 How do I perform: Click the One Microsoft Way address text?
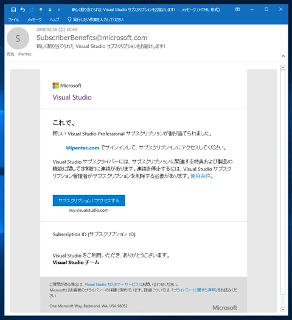click(x=89, y=306)
